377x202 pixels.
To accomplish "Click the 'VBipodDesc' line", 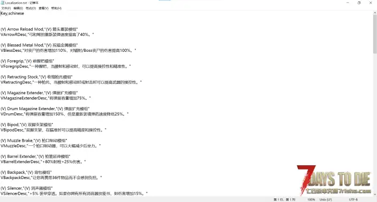I will coord(53,130).
